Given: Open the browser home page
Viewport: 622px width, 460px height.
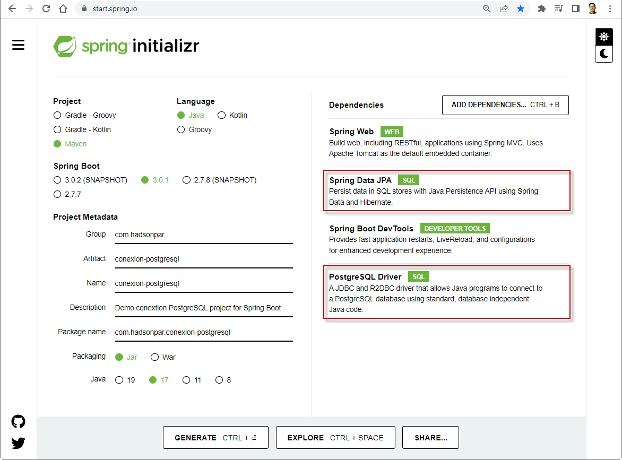Looking at the screenshot, I should pos(63,8).
